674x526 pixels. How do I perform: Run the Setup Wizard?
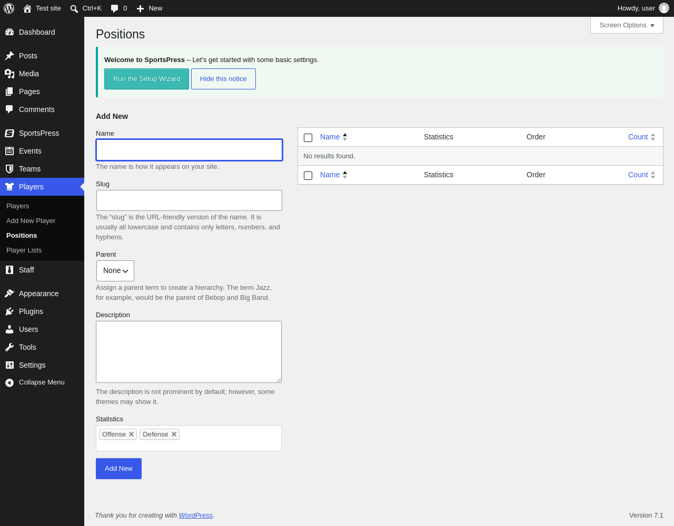pyautogui.click(x=146, y=79)
